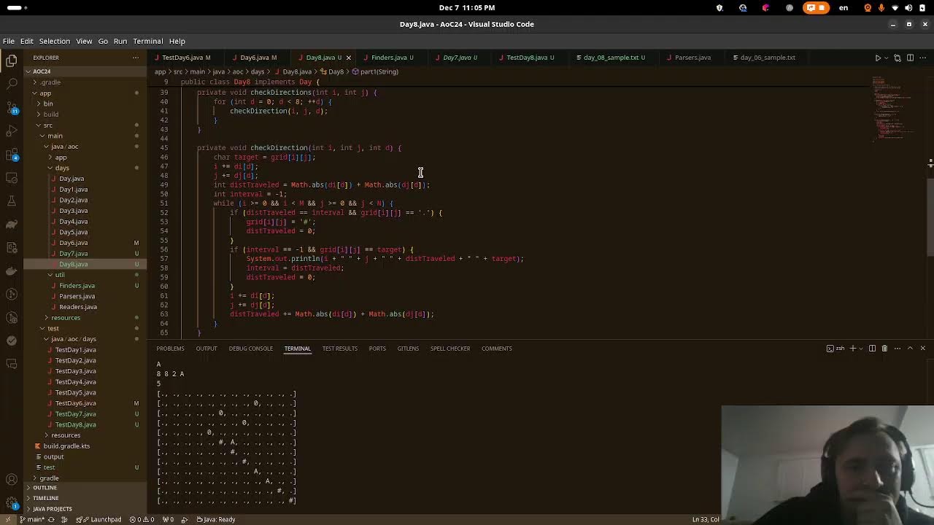Open the Explorer view in activity bar
The image size is (934, 525).
point(11,61)
